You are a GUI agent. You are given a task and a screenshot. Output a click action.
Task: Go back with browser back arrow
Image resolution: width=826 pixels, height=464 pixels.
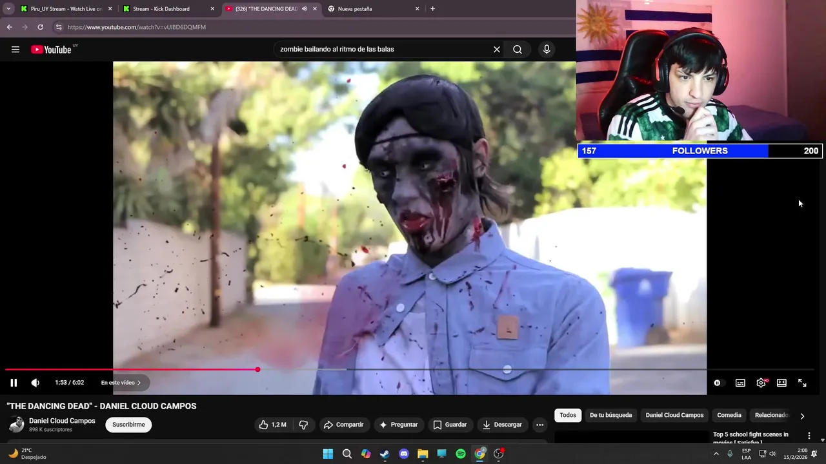click(9, 27)
